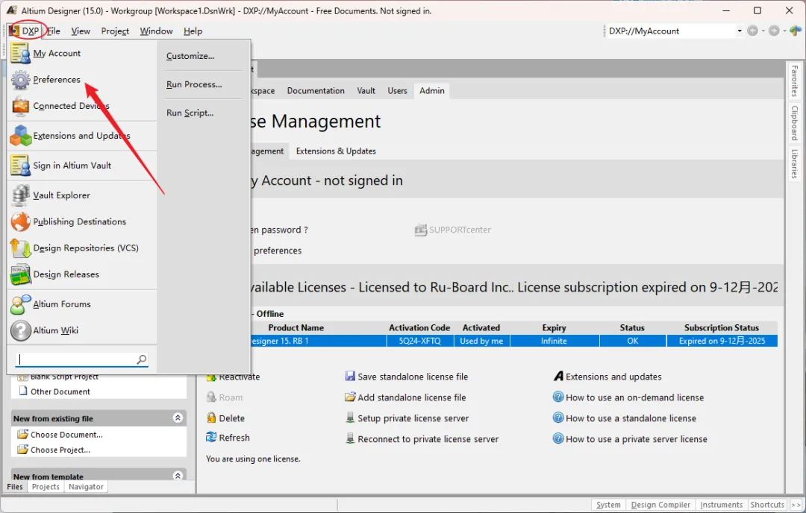Screen dimensions: 806x513
Task: Click the Instruments status bar button
Action: 721,505
